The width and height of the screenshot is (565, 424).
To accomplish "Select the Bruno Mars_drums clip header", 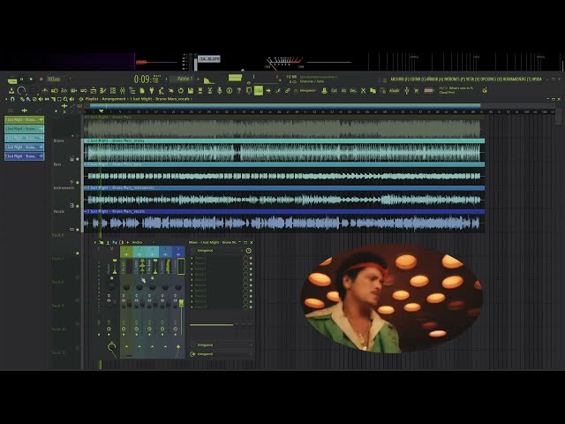I will point(284,140).
